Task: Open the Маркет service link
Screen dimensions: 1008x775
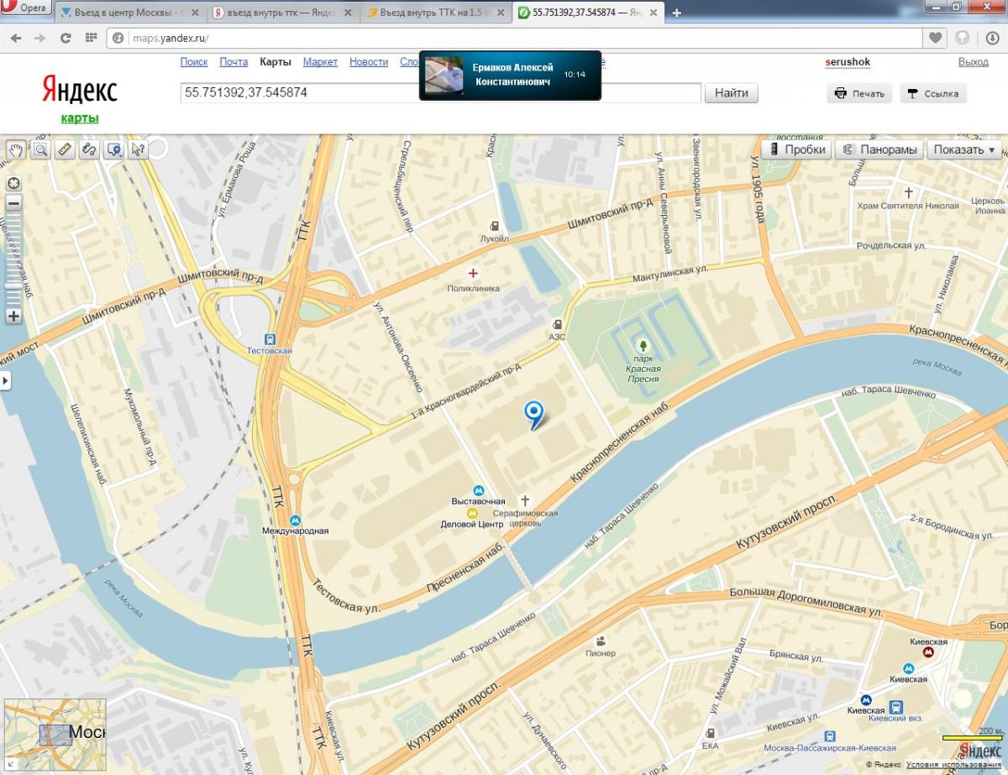Action: pyautogui.click(x=320, y=62)
